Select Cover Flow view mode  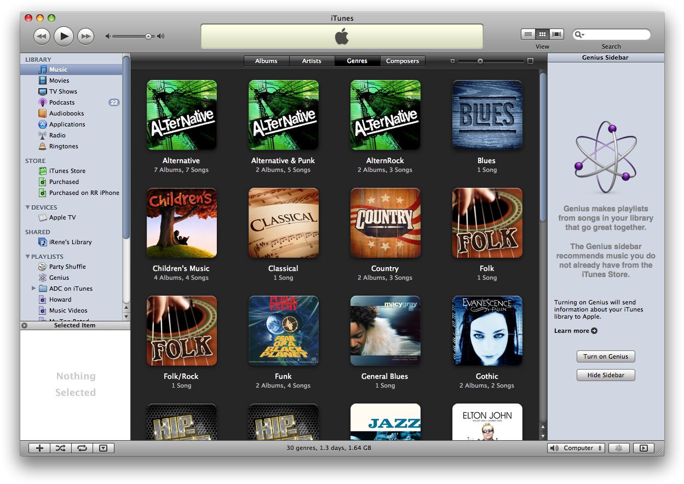pos(556,33)
